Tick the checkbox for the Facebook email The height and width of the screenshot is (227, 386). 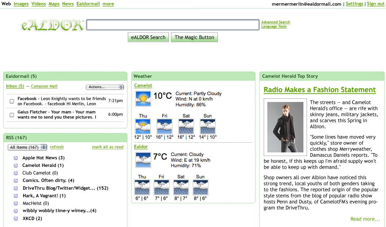[12, 101]
